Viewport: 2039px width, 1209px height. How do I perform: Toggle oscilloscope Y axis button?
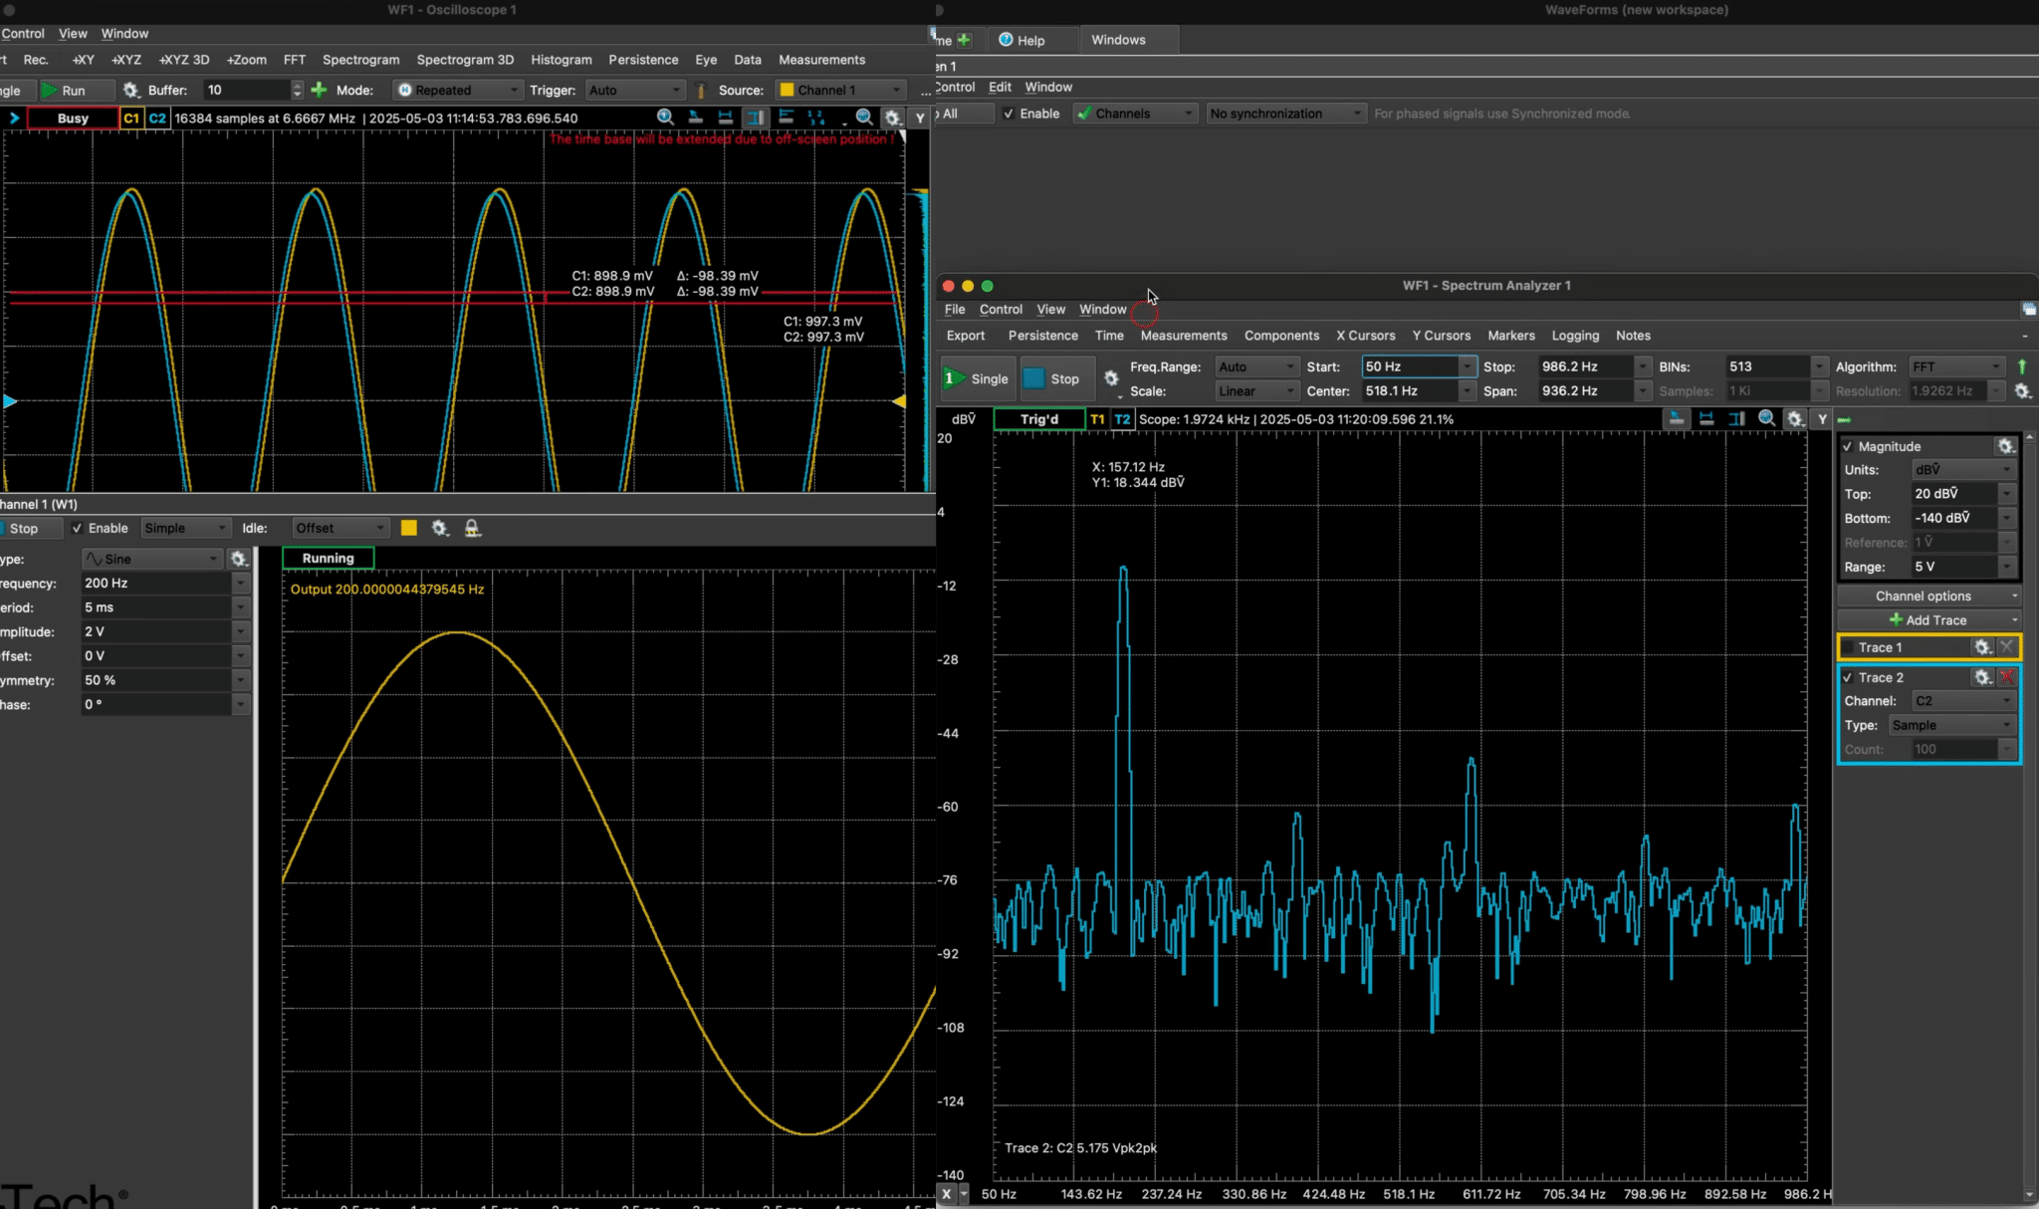pos(920,118)
